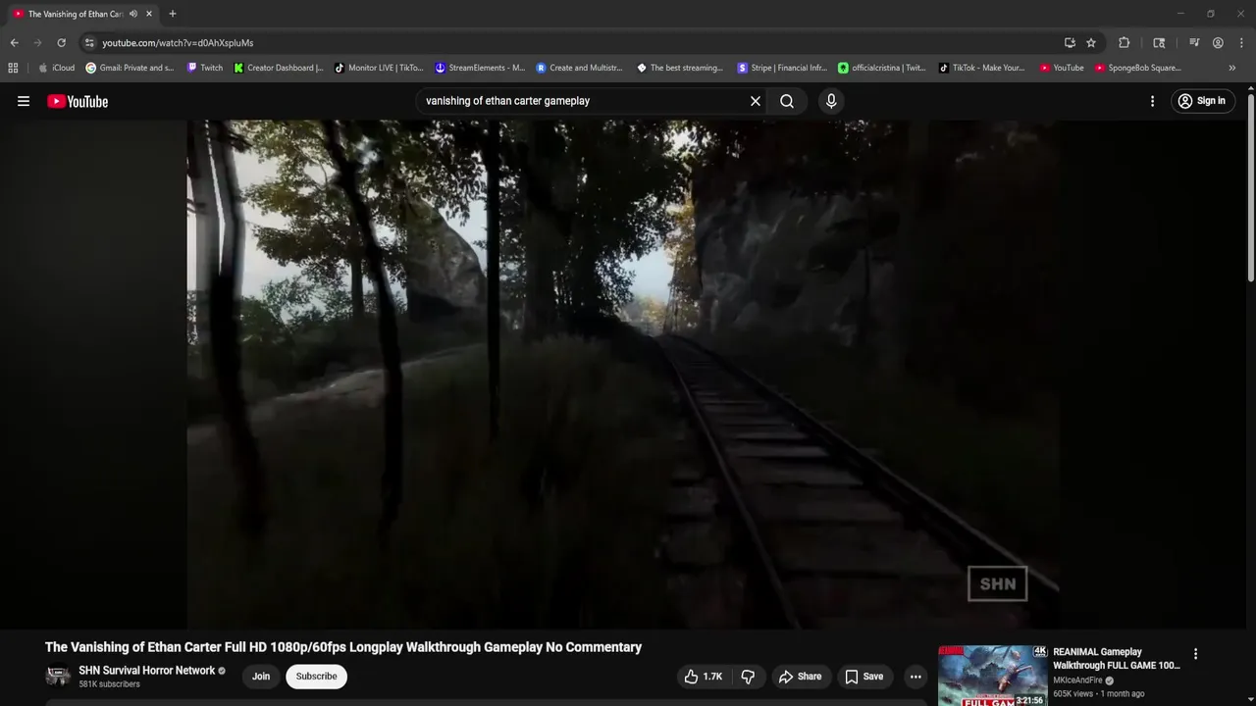Install app icon in address bar
This screenshot has width=1256, height=706.
pyautogui.click(x=1070, y=43)
